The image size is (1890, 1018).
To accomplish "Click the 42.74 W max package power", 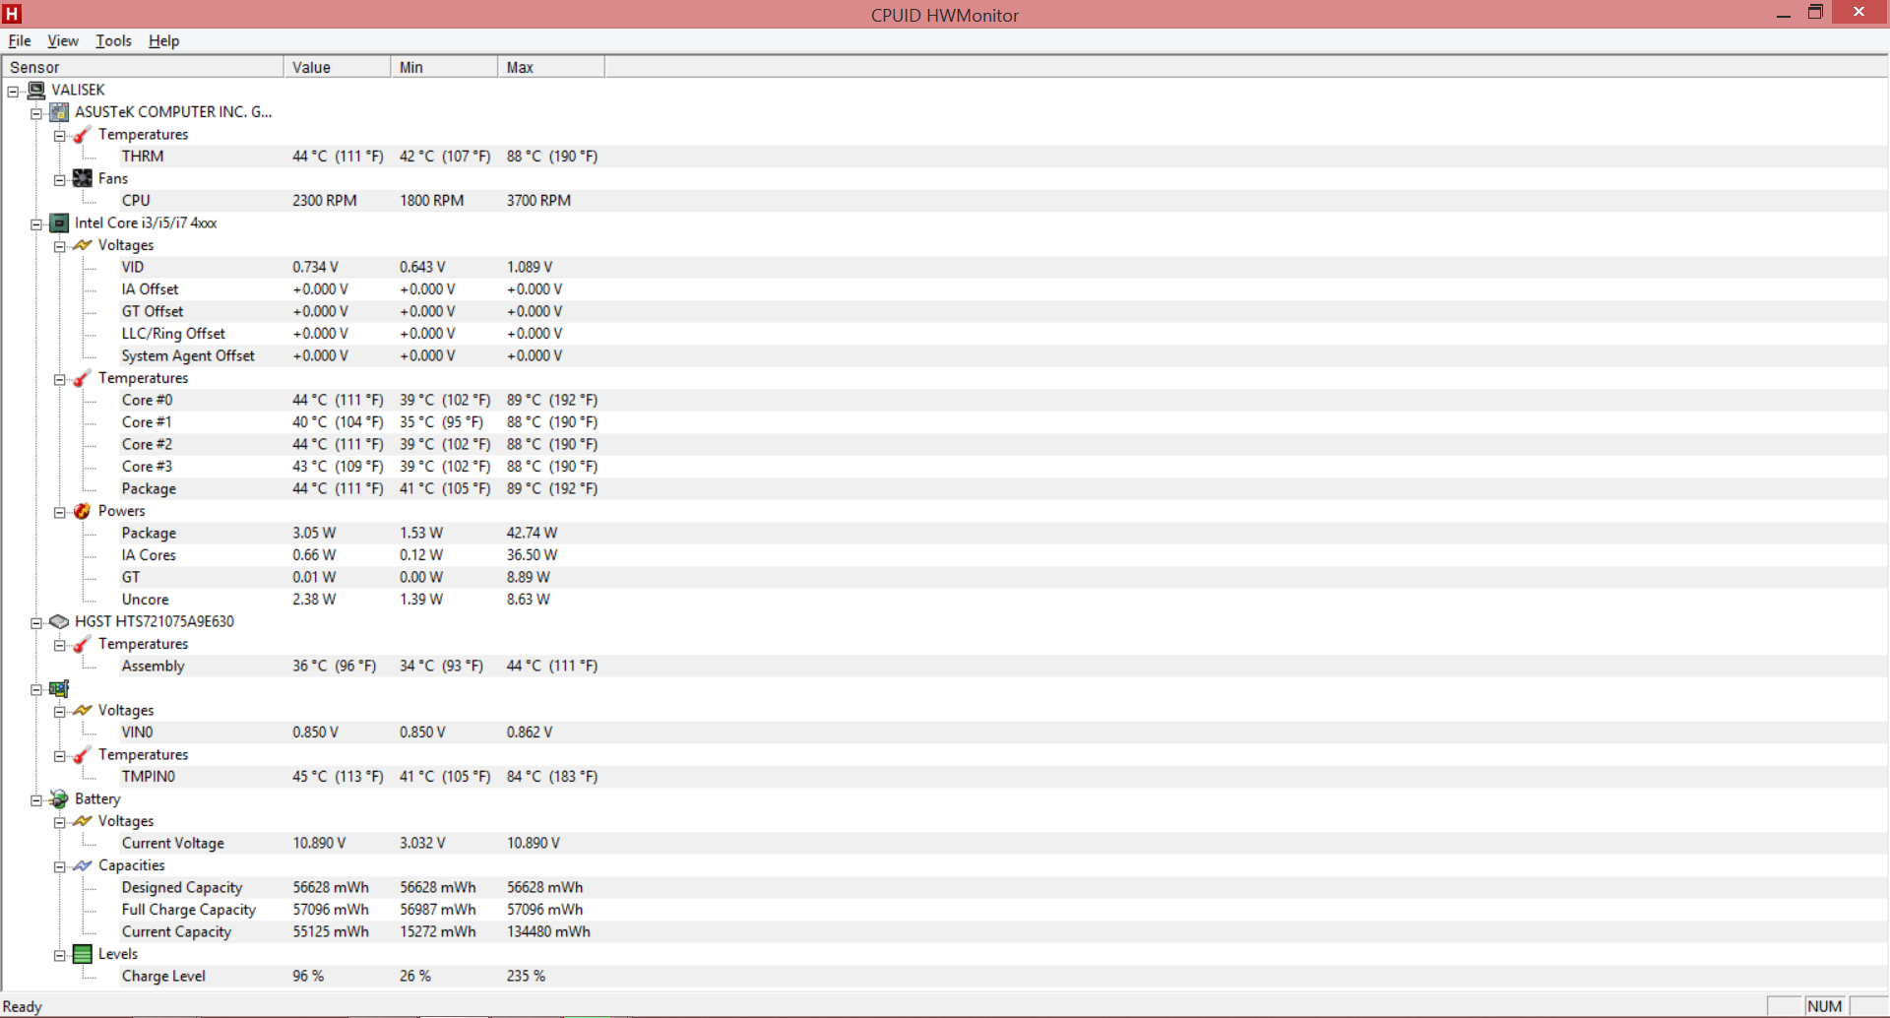I will 532,533.
